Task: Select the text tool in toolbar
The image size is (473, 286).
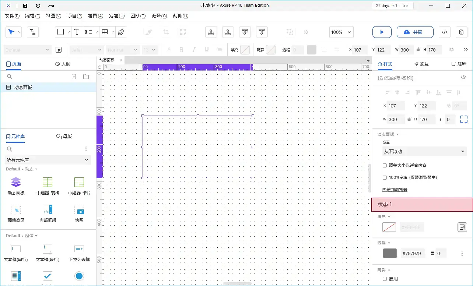Action: click(77, 32)
